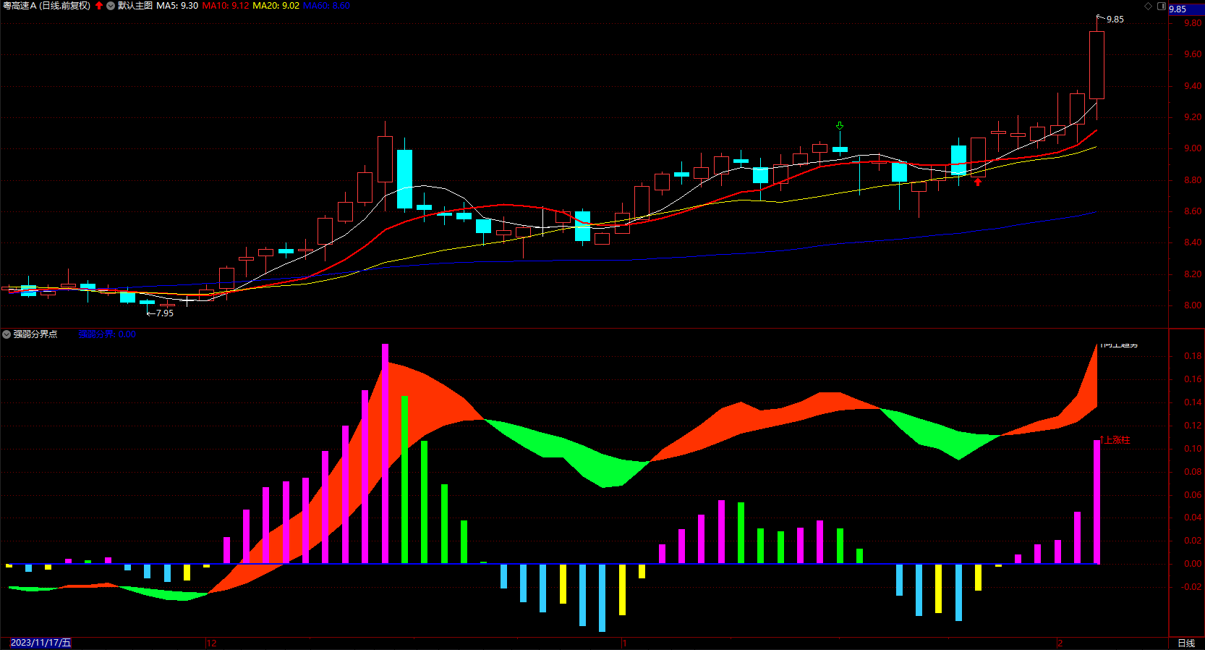Click the 9.60 price axis label
The image size is (1205, 650).
[1193, 54]
